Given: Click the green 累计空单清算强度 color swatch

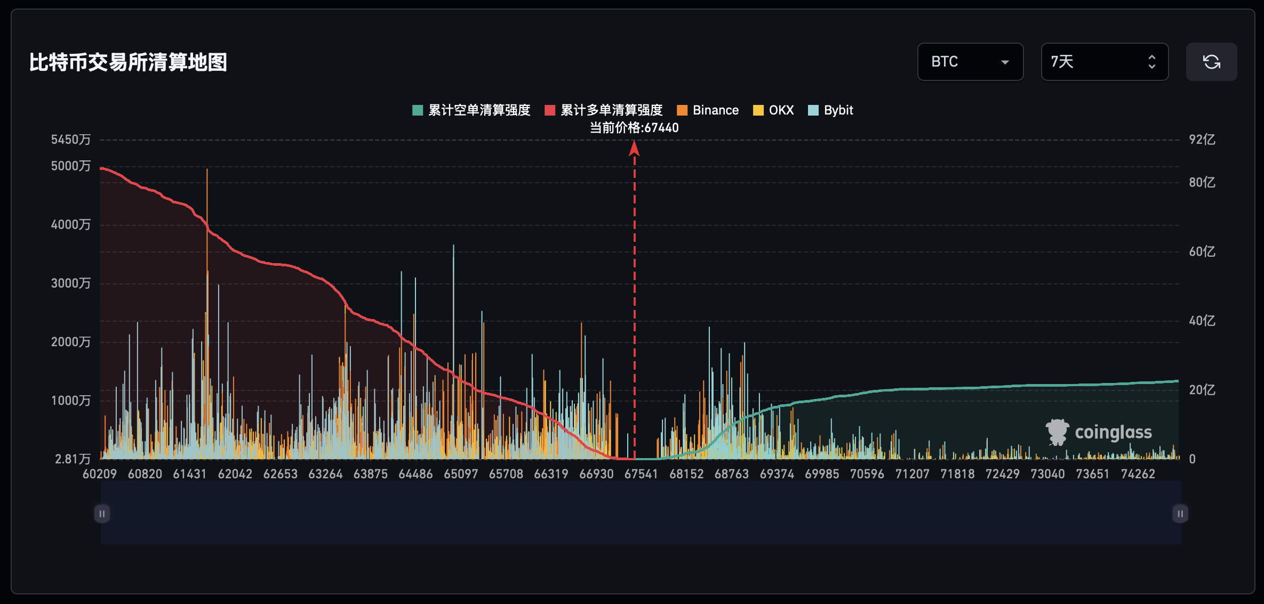Looking at the screenshot, I should tap(418, 110).
